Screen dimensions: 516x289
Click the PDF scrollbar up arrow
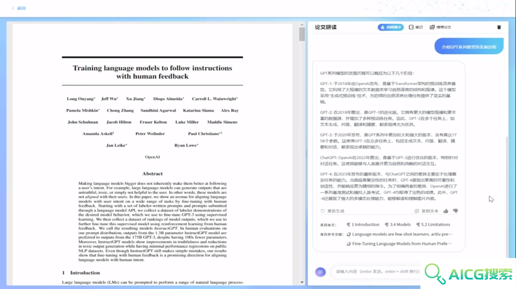(x=302, y=25)
